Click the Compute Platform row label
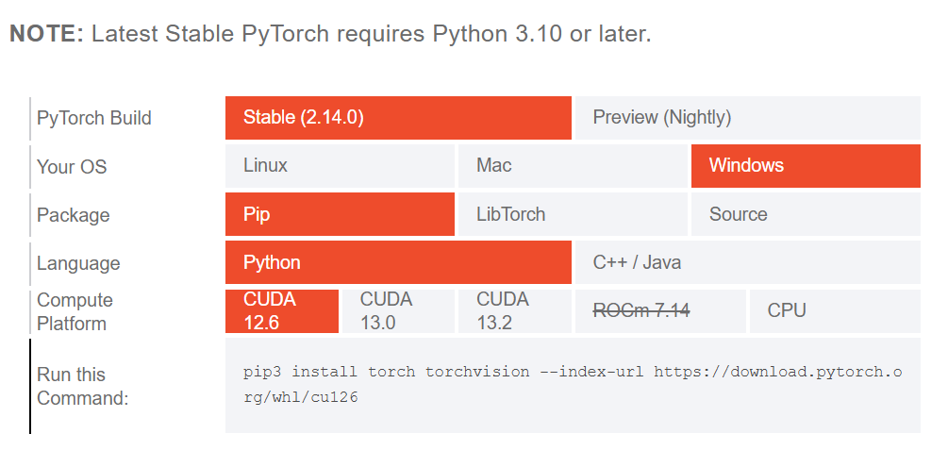 pos(75,311)
